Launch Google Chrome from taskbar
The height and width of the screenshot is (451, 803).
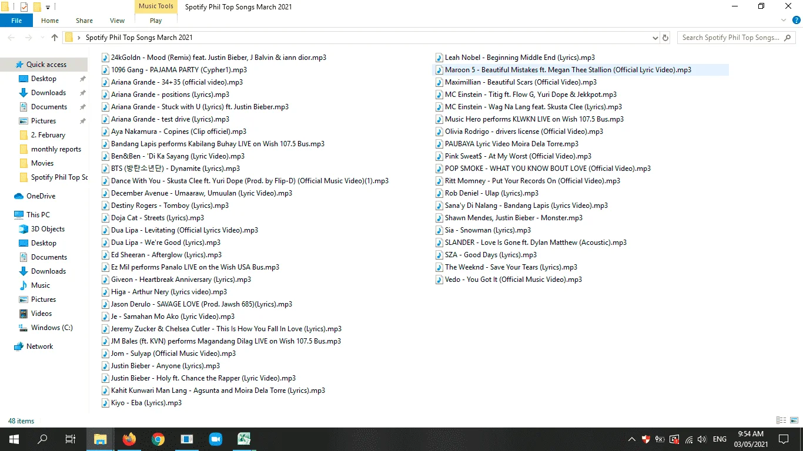pos(158,439)
